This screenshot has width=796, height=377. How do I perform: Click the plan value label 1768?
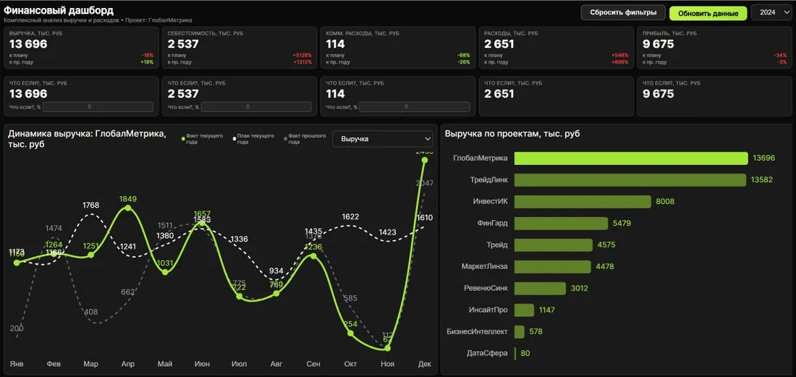click(91, 206)
